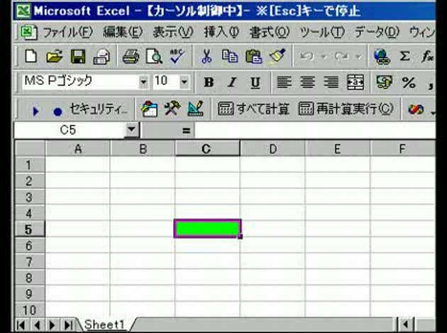The width and height of the screenshot is (447, 333).
Task: Click horizontal scrollbar left arrow
Action: [406, 324]
